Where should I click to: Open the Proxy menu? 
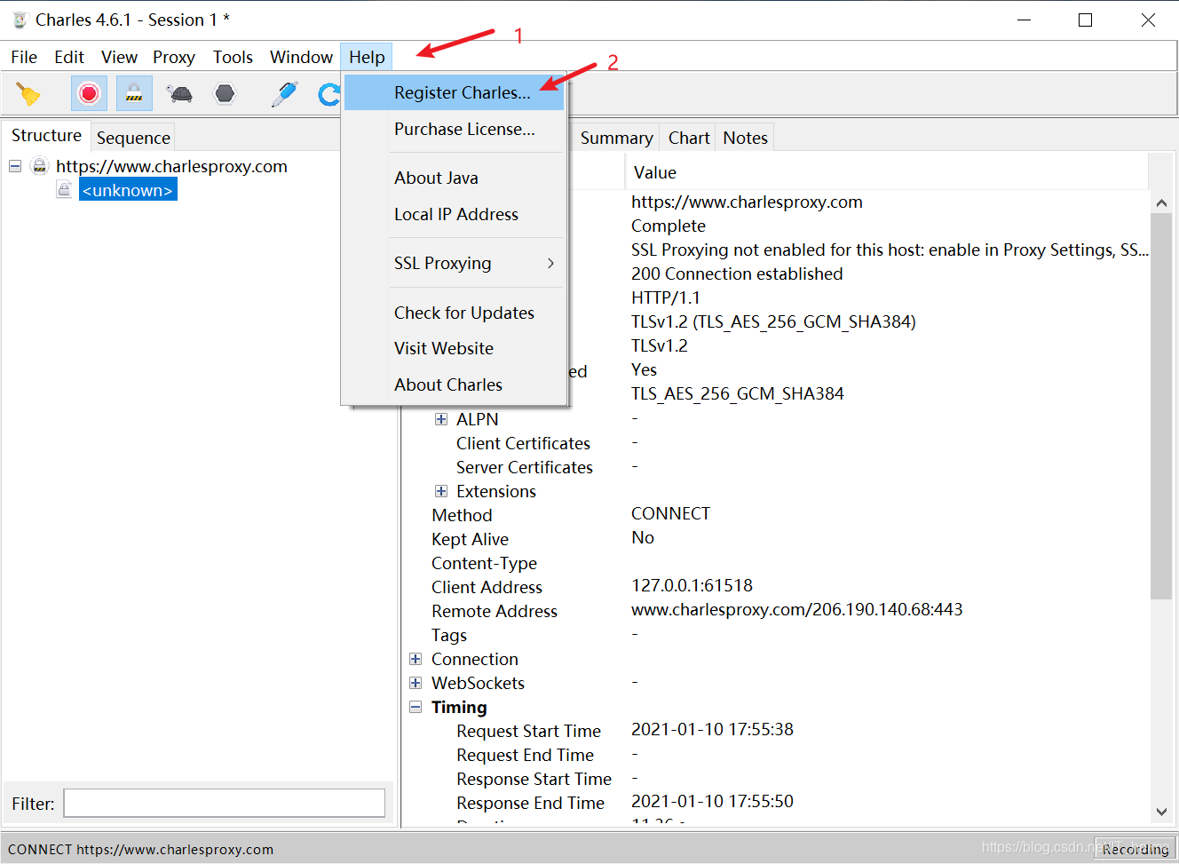[x=174, y=57]
